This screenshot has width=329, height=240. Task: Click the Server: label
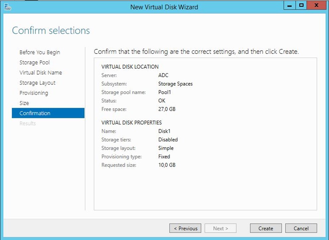click(109, 75)
